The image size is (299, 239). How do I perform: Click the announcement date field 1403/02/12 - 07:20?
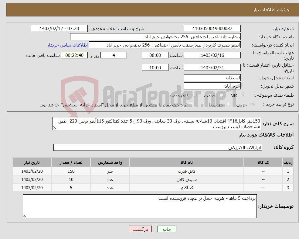pyautogui.click(x=59, y=29)
